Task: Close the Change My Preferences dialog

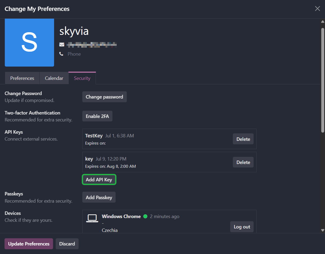Action: click(x=317, y=9)
